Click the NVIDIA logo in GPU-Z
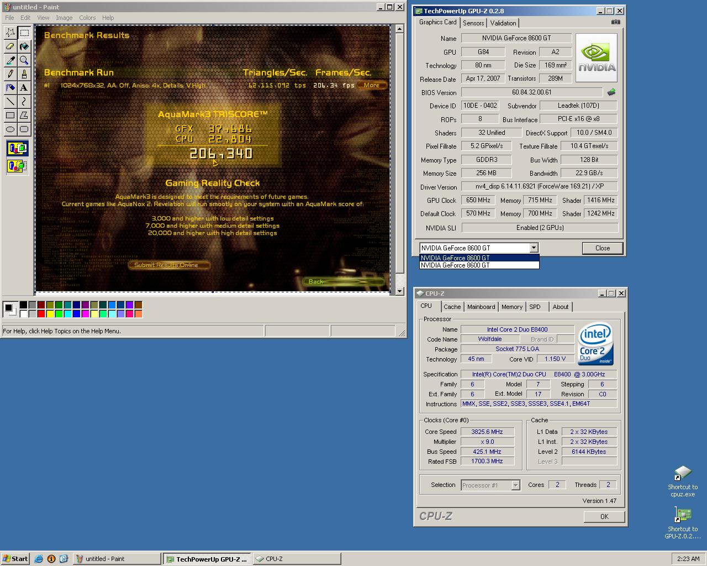Viewport: 707px width, 566px height. click(597, 58)
